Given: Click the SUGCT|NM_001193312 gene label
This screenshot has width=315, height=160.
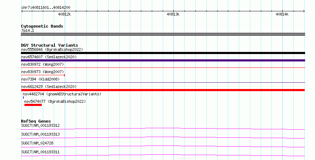Looking at the screenshot, I should [40, 125].
